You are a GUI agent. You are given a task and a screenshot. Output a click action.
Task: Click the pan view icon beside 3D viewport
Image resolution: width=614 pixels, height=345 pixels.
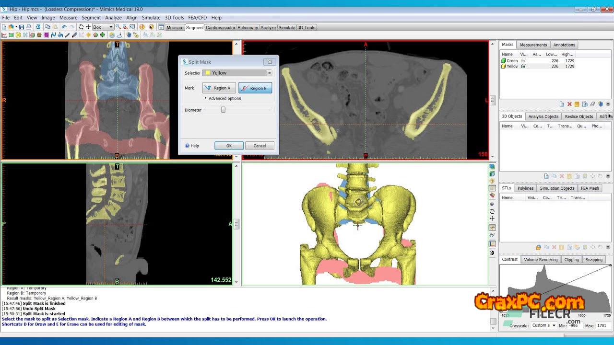492,218
